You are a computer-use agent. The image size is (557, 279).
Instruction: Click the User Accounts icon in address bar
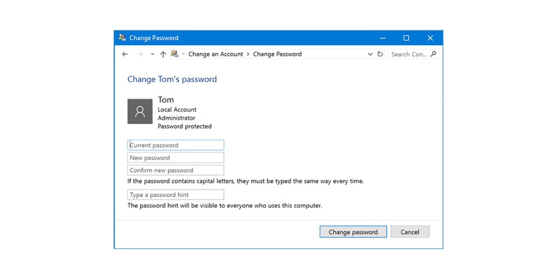[x=175, y=54]
